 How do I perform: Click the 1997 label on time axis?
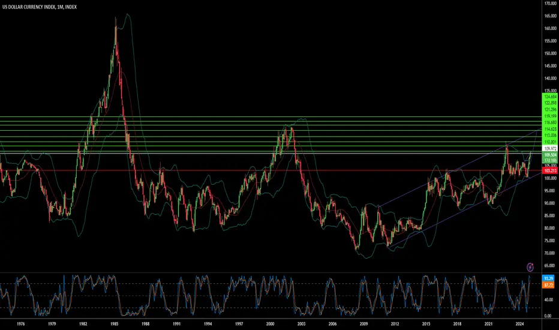(239, 324)
